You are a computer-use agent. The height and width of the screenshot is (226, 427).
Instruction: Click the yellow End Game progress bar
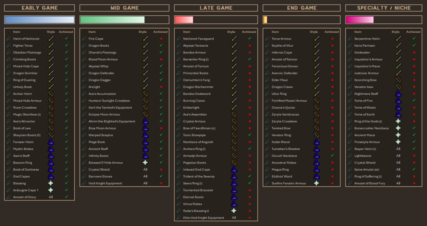[x=265, y=20]
